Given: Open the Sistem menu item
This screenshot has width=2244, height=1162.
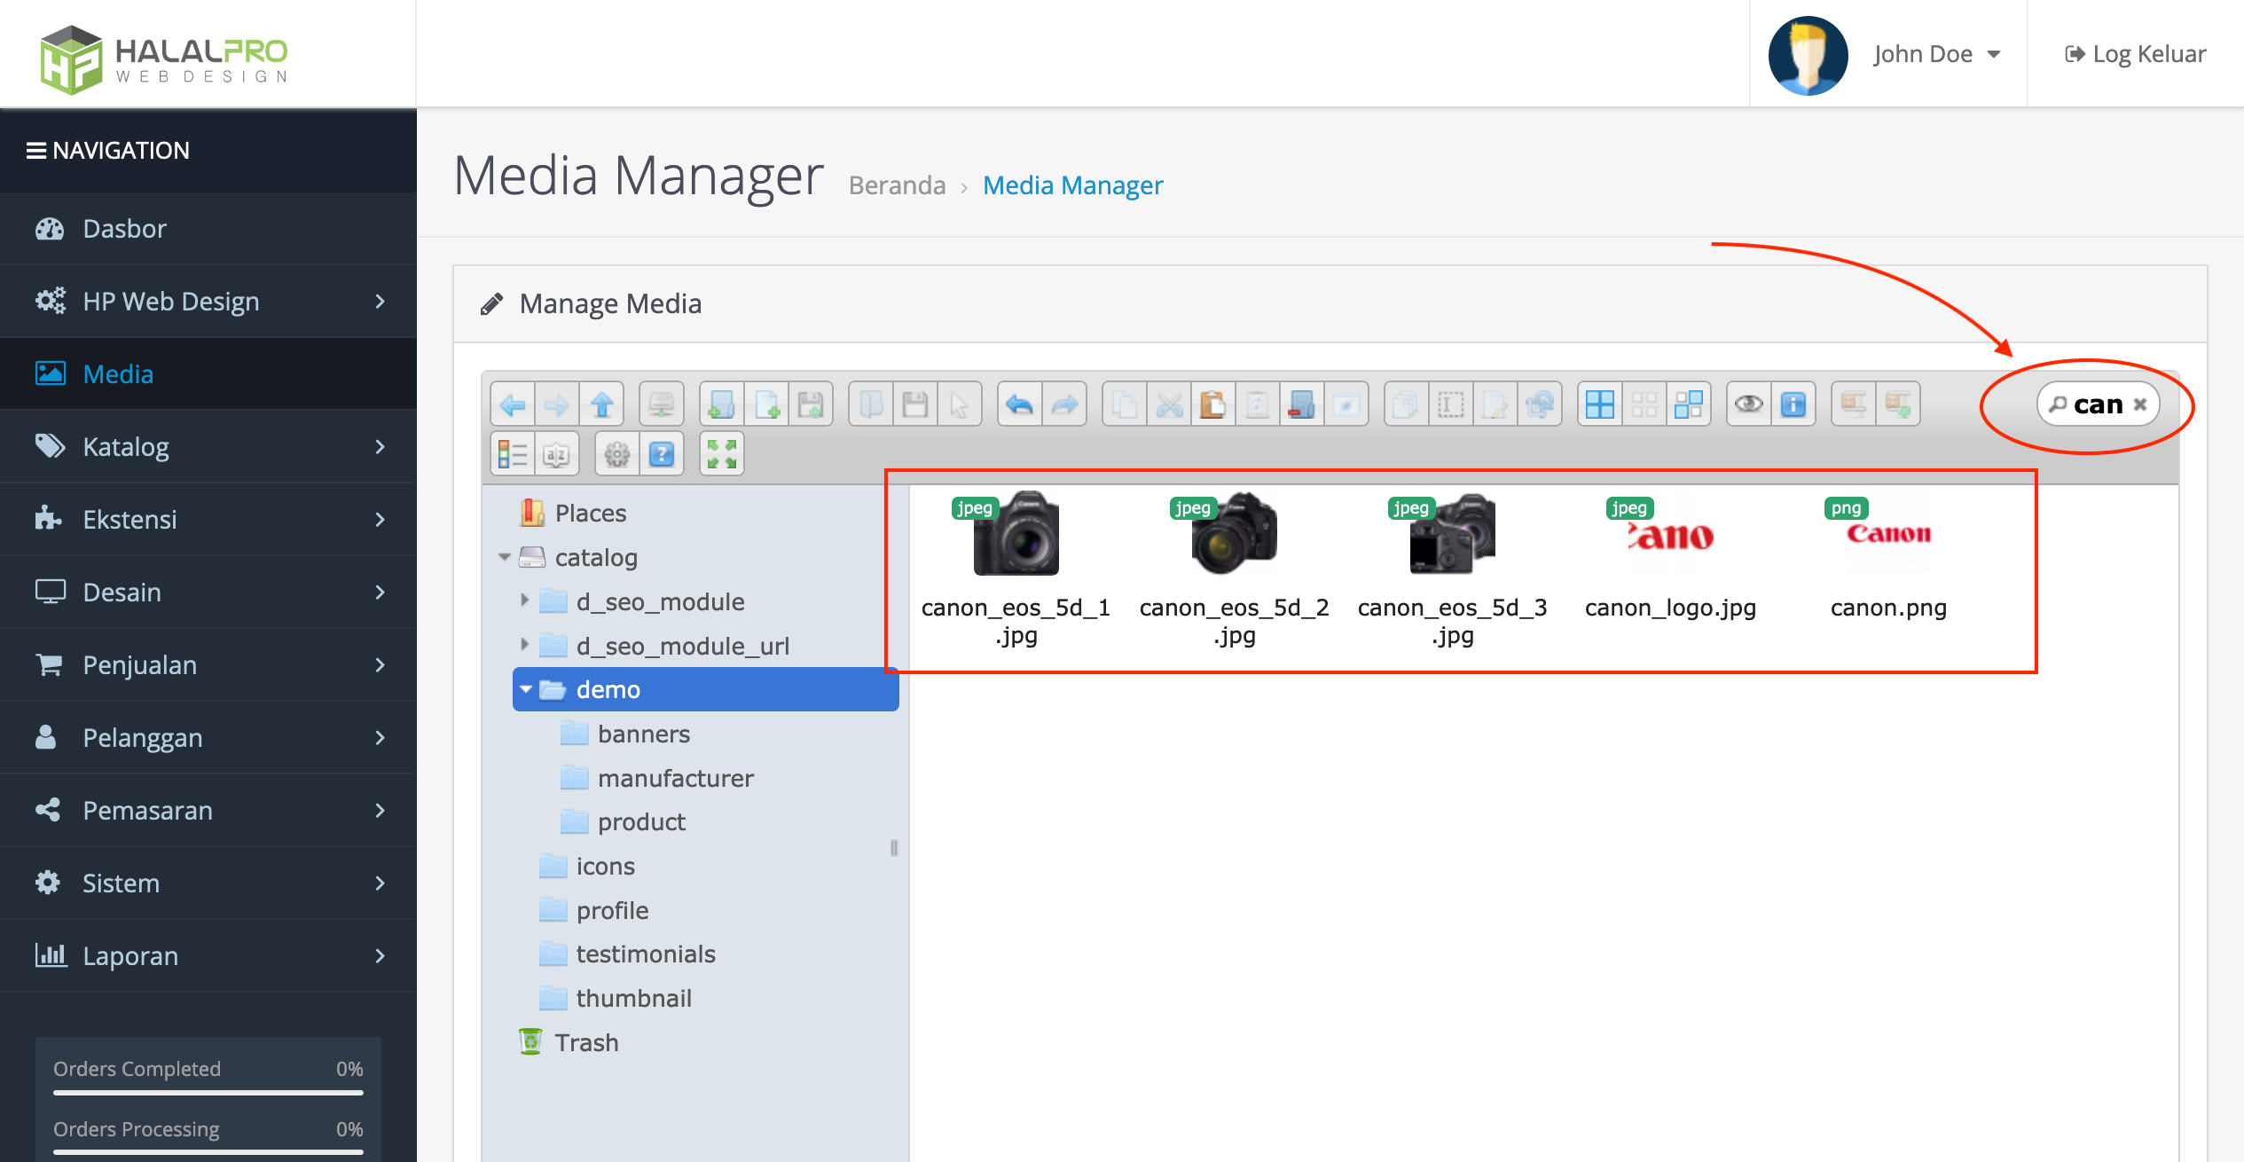Looking at the screenshot, I should [208, 883].
